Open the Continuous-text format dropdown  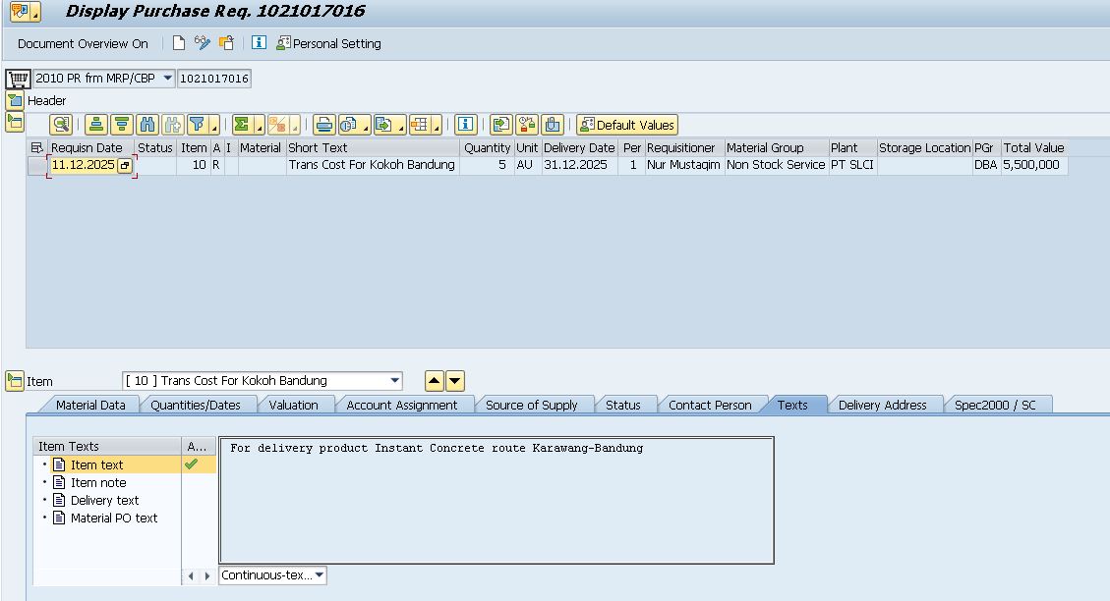tap(319, 575)
